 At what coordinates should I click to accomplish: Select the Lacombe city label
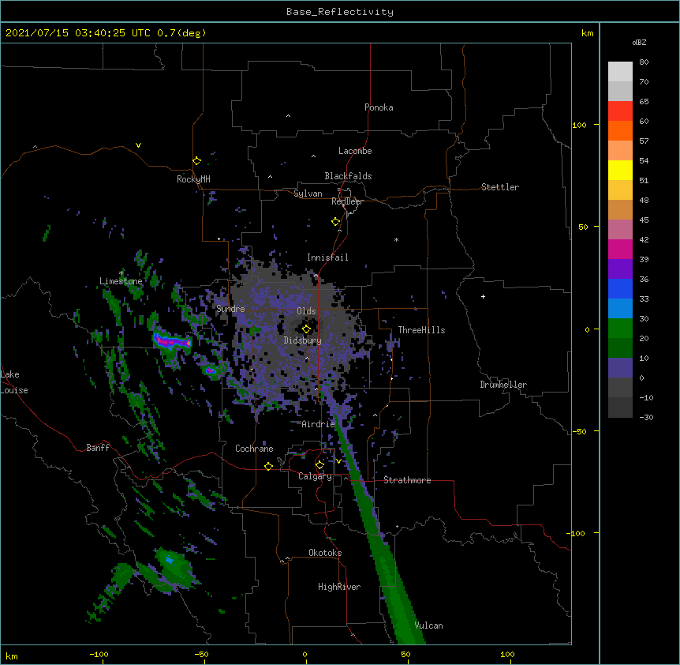click(355, 151)
